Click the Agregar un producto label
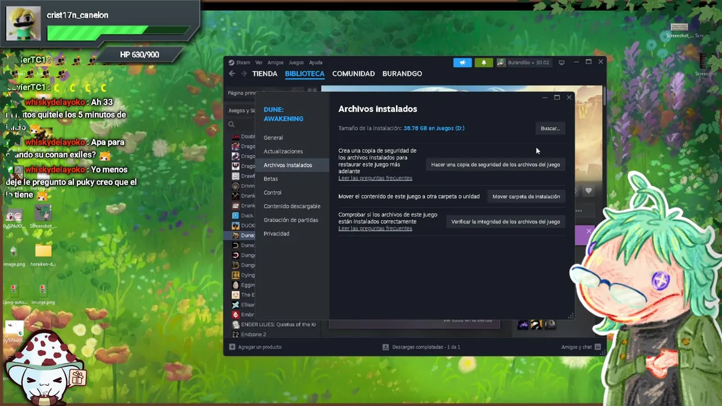The height and width of the screenshot is (406, 722). pos(259,347)
